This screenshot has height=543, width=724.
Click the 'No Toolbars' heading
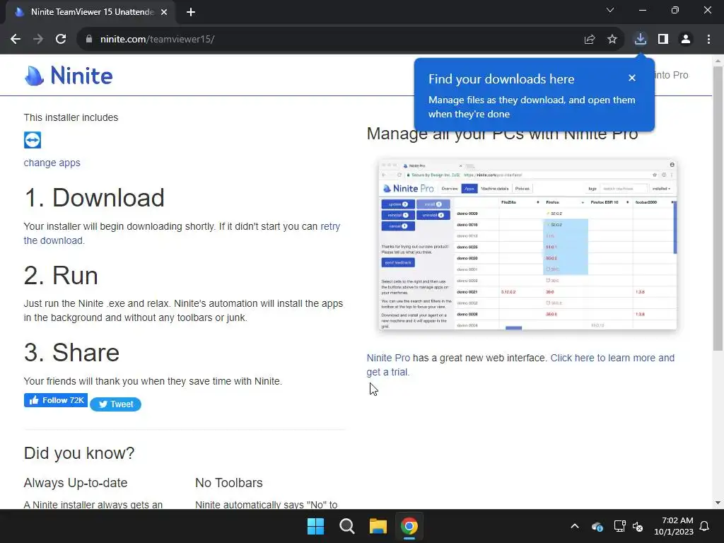click(228, 482)
